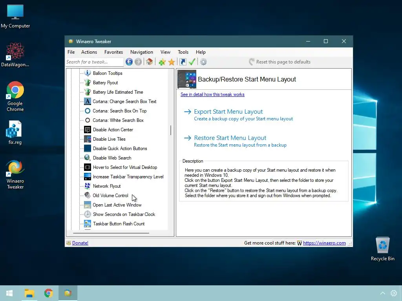Open favorites yellow star icon
Viewport: 402px width, 301px height.
pyautogui.click(x=172, y=62)
